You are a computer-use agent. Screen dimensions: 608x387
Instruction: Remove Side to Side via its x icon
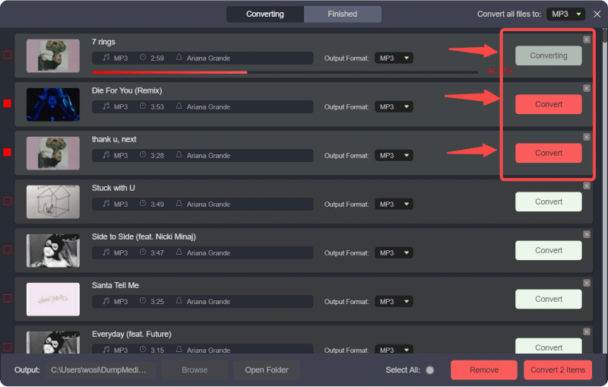click(586, 234)
